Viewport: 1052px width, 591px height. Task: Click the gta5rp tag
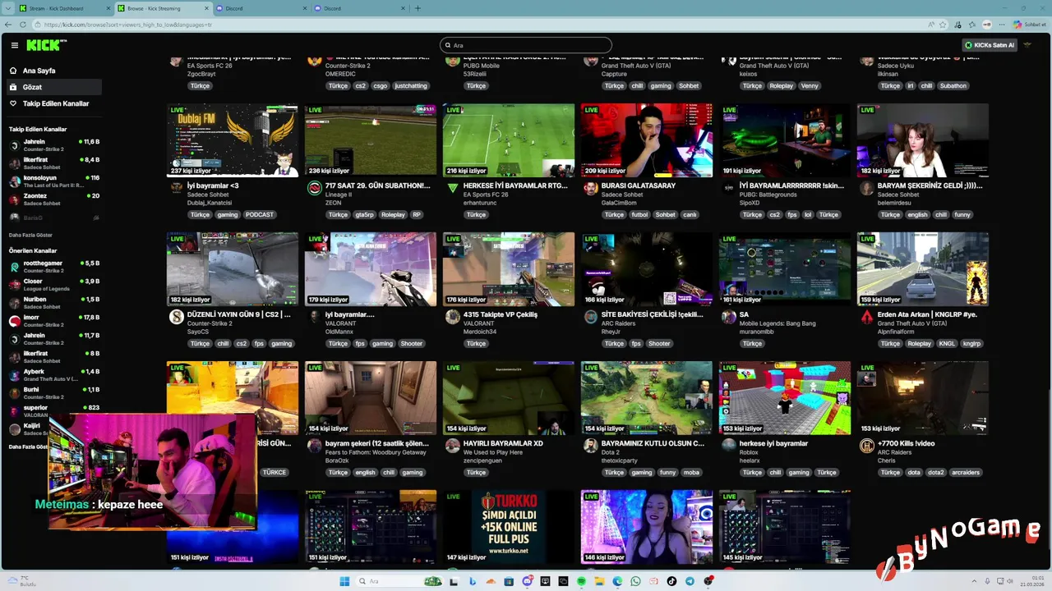click(x=364, y=215)
